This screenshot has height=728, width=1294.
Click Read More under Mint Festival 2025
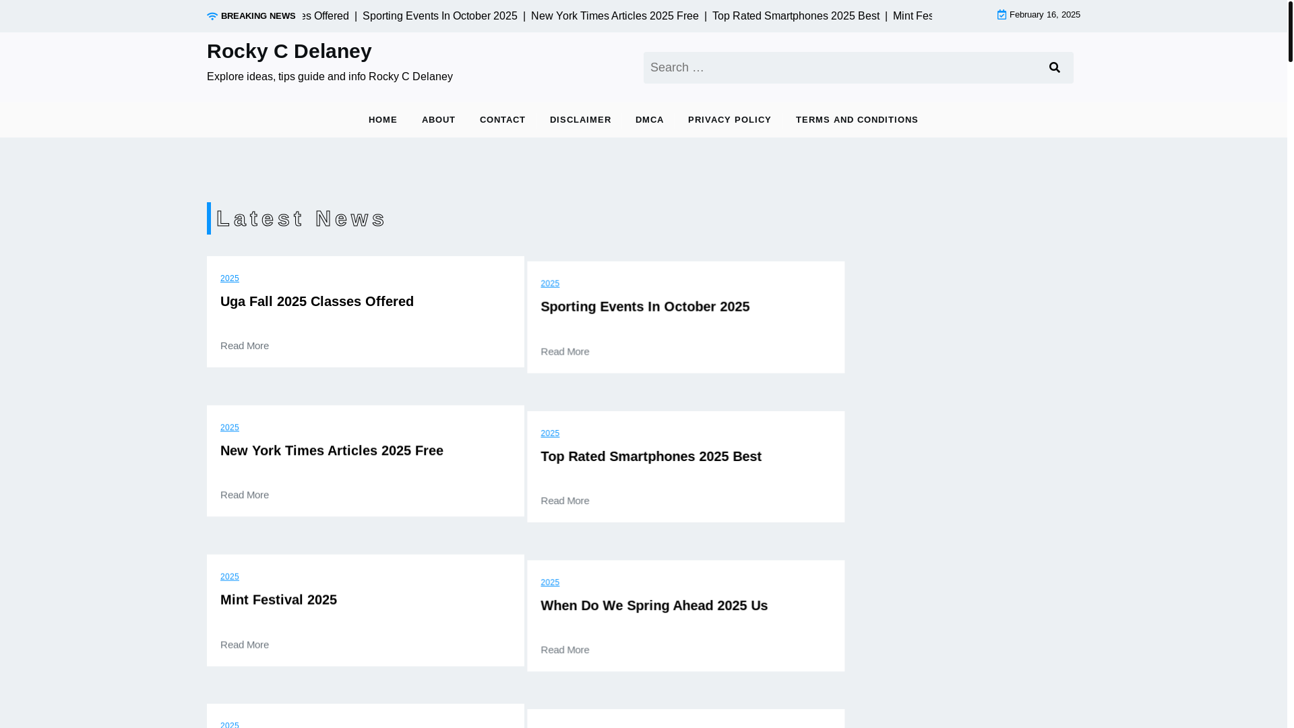pos(245,645)
